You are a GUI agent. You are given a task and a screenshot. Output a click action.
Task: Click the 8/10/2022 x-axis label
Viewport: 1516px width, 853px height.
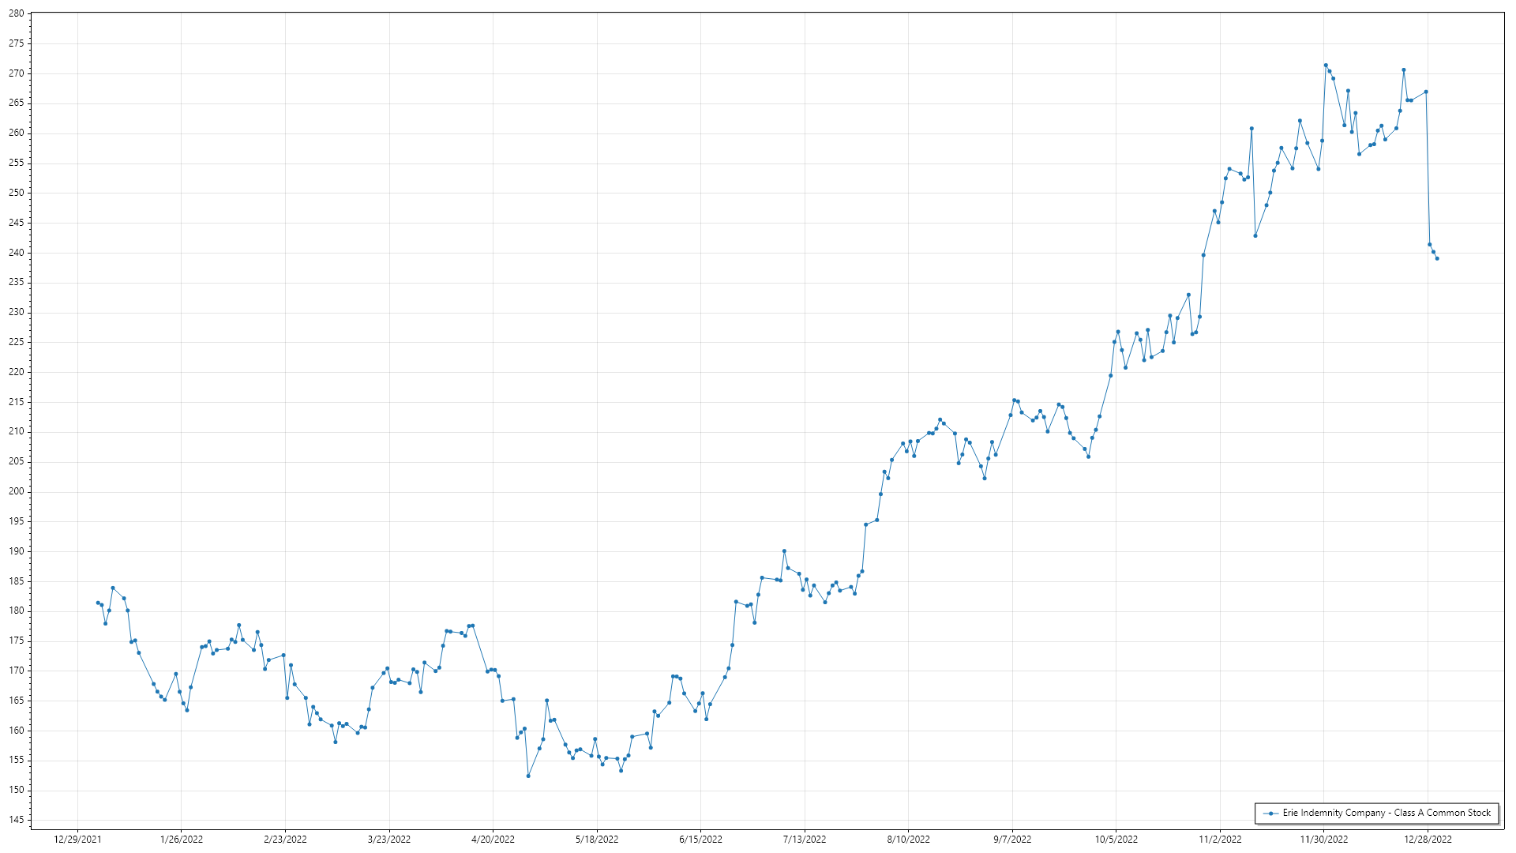click(908, 840)
